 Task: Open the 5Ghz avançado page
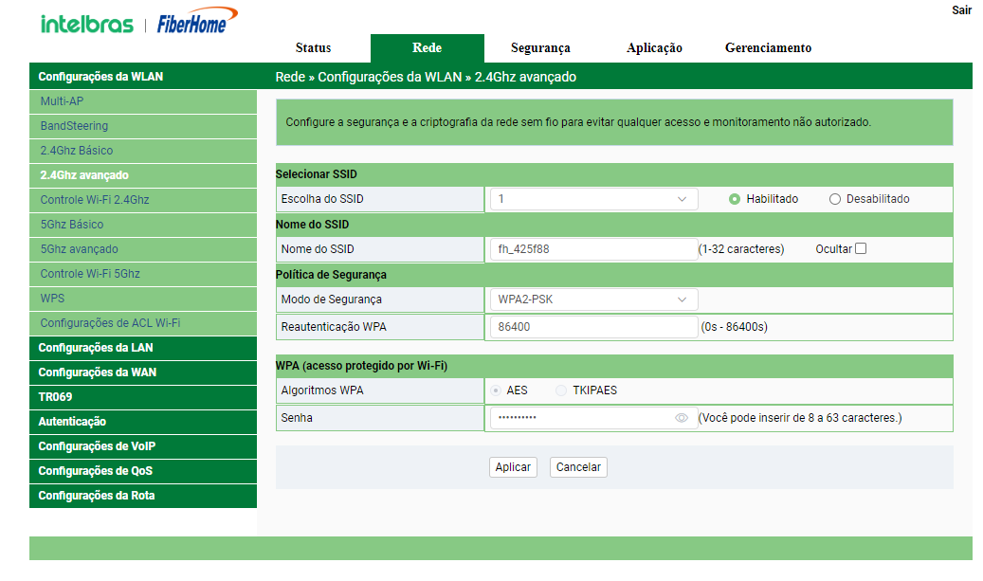pyautogui.click(x=143, y=249)
